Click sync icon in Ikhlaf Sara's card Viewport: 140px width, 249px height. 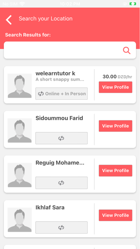[61, 228]
